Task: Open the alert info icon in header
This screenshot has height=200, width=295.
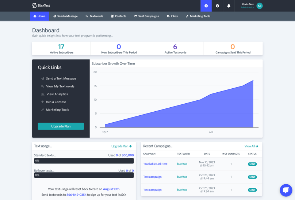Action: click(206, 6)
